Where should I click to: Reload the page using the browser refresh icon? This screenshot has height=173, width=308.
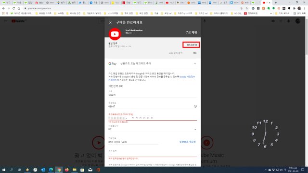[14, 8]
